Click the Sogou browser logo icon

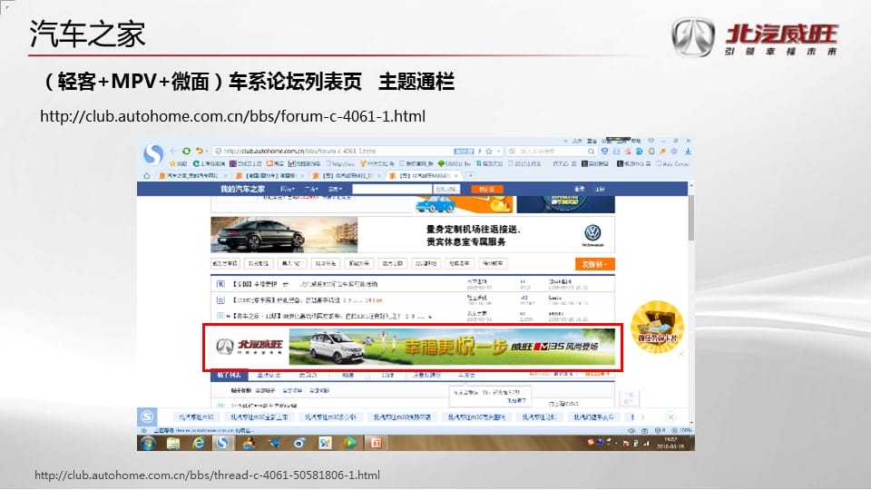(x=154, y=153)
